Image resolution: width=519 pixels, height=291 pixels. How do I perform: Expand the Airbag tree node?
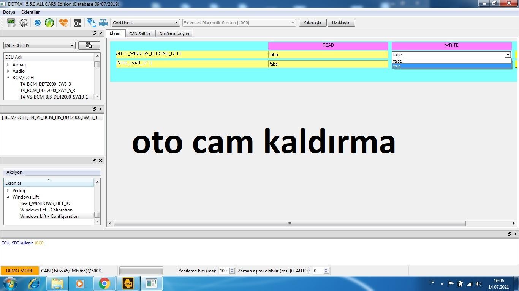point(8,65)
